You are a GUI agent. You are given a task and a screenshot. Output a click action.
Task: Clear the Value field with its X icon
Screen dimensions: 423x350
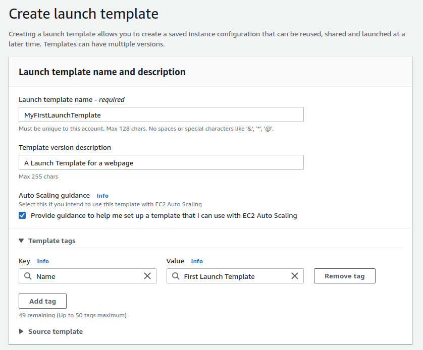295,276
